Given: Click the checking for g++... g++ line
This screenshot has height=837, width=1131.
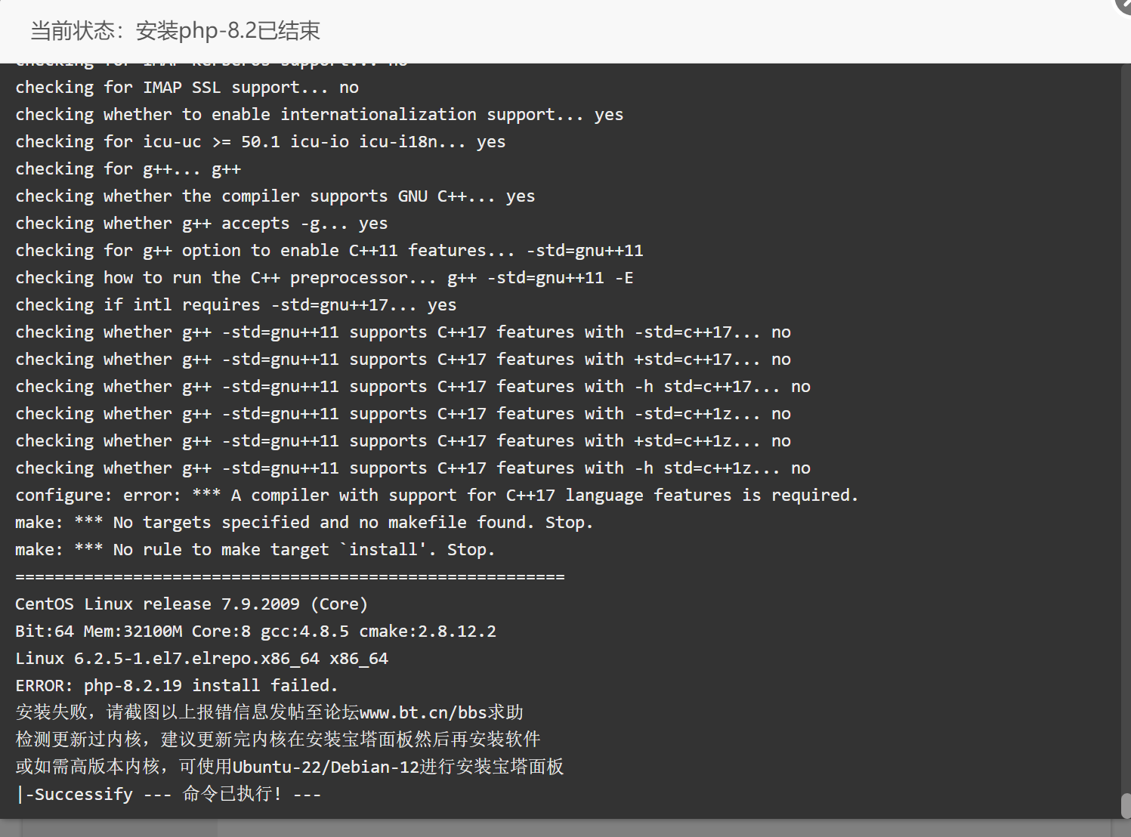Looking at the screenshot, I should point(128,169).
